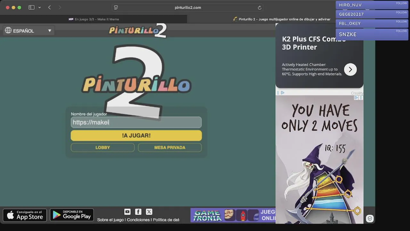This screenshot has height=231, width=410.
Task: Click the Creality advertiser label
Action: point(357,93)
